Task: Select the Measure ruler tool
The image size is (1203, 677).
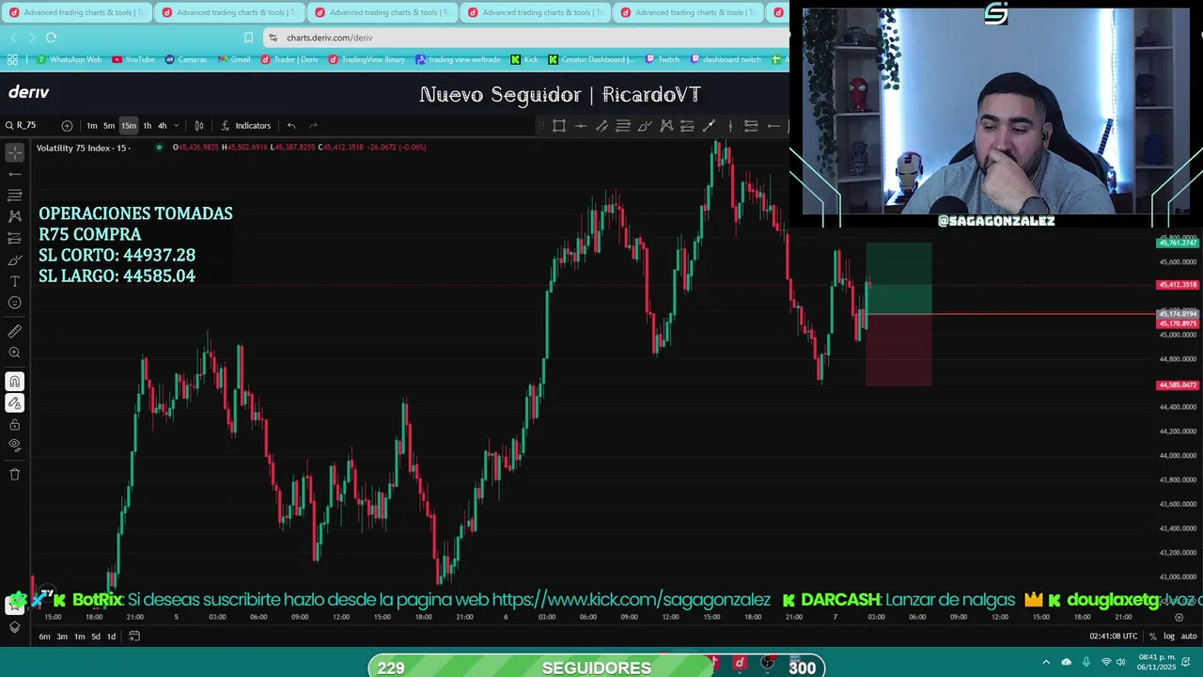Action: click(14, 331)
